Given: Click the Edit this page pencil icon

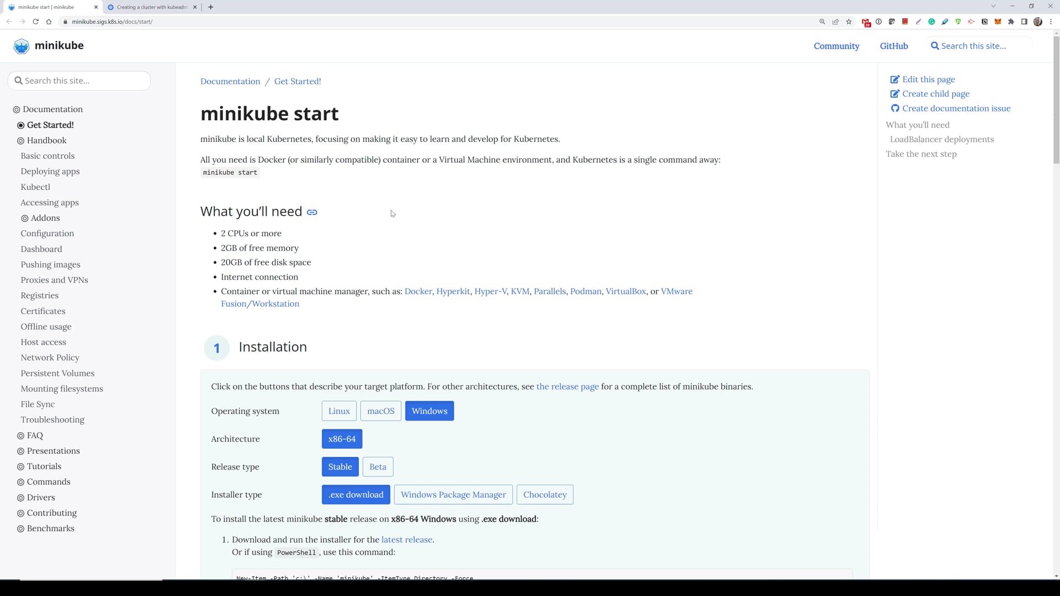Looking at the screenshot, I should [894, 79].
